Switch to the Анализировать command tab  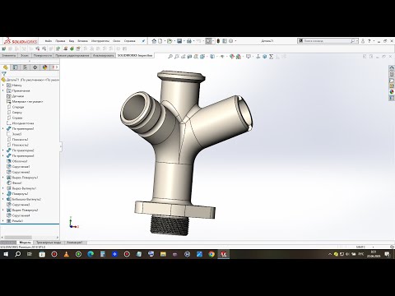coord(104,56)
